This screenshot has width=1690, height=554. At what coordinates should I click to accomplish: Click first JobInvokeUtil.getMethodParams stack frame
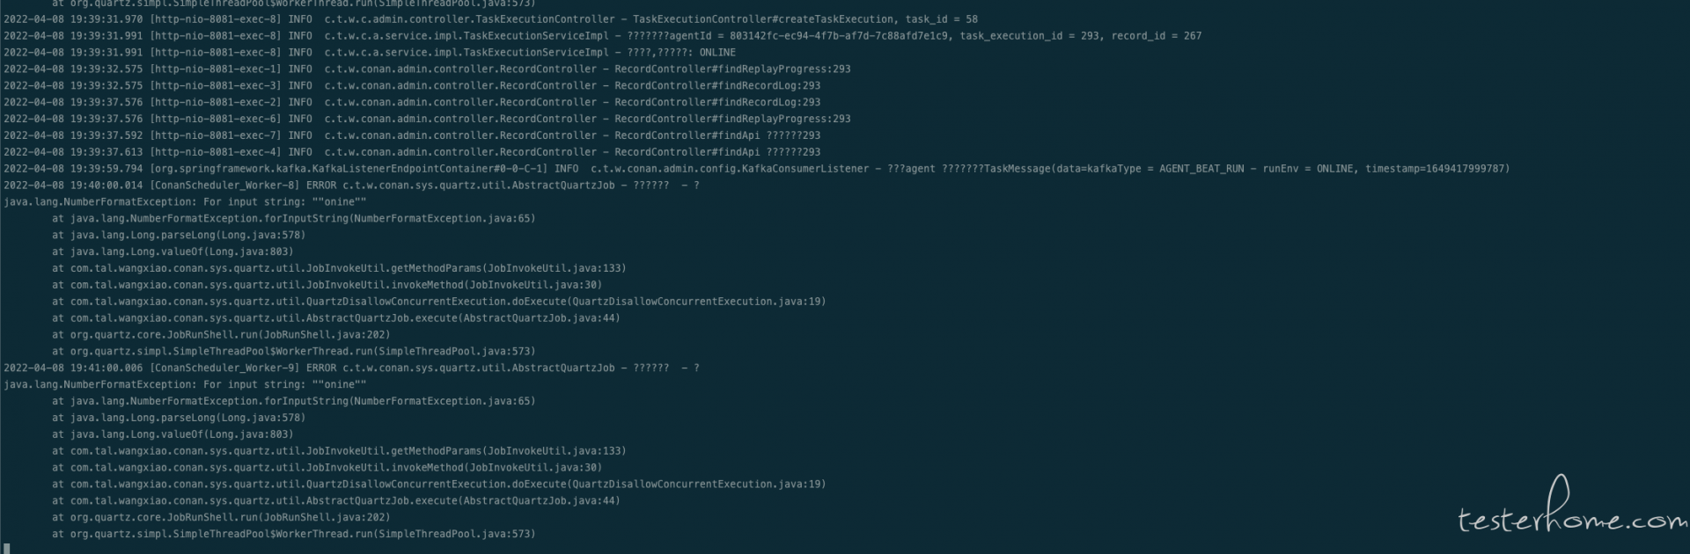(339, 269)
